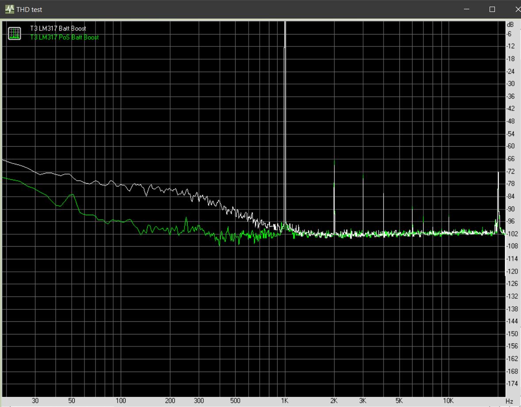Click the -30 dB axis label
The image size is (521, 407).
click(x=511, y=84)
